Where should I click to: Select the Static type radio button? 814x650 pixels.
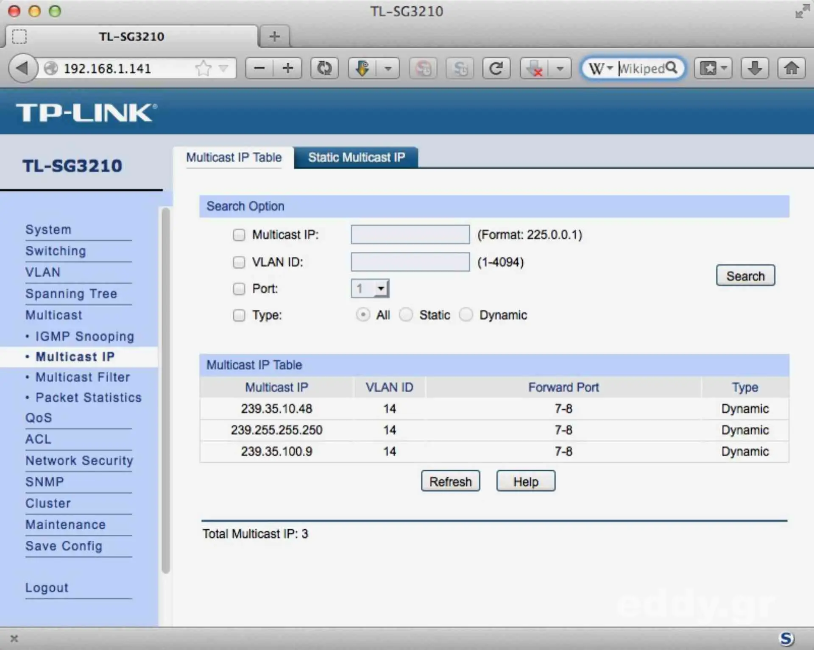click(406, 315)
